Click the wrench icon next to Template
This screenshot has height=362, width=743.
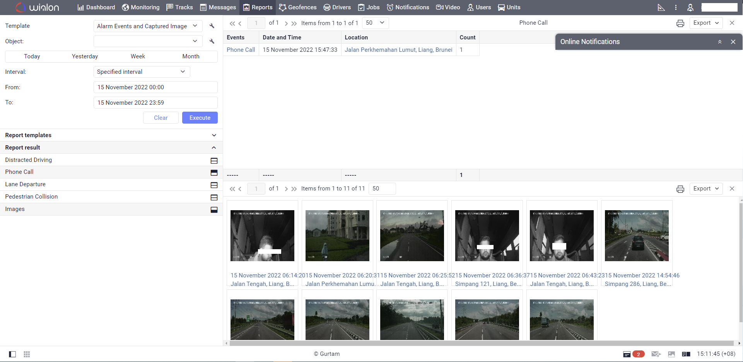212,26
